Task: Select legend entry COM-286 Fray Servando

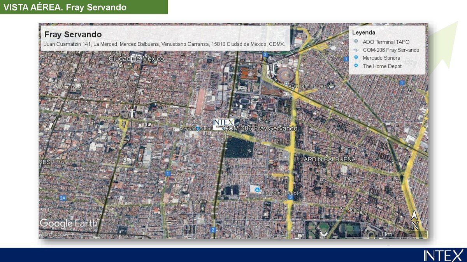Action: point(391,50)
